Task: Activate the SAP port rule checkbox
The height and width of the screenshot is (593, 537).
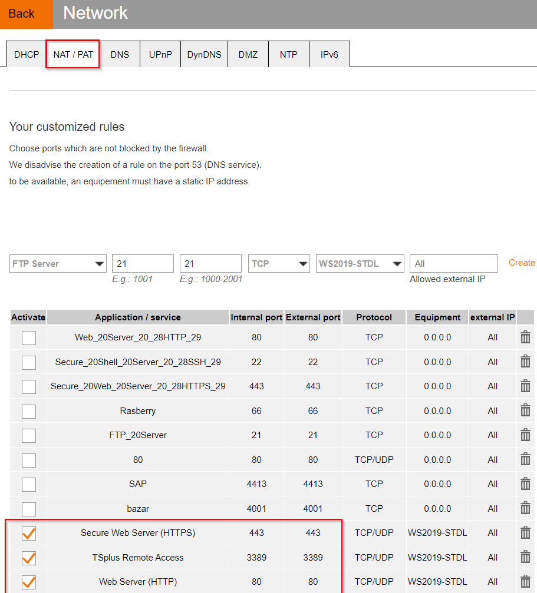Action: (x=29, y=484)
